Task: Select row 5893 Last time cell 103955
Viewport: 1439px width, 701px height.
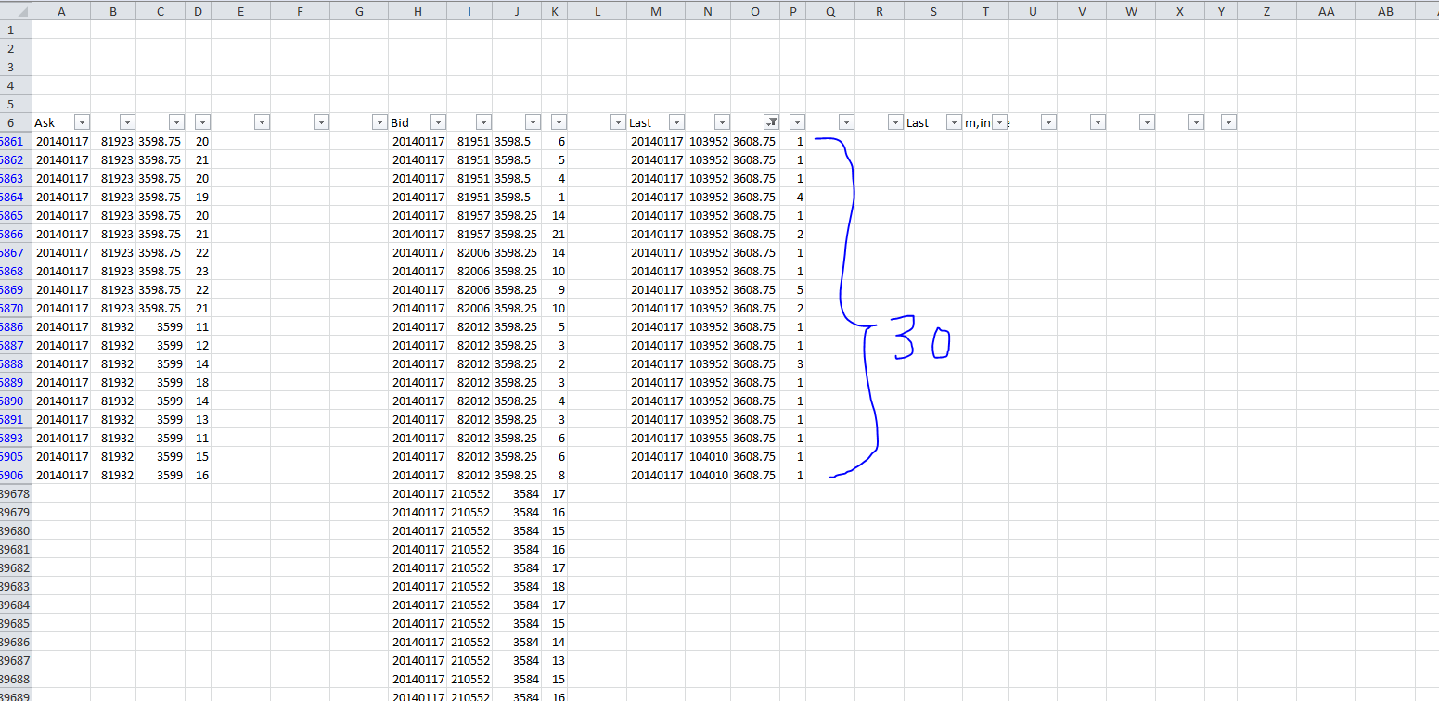Action: [x=708, y=438]
